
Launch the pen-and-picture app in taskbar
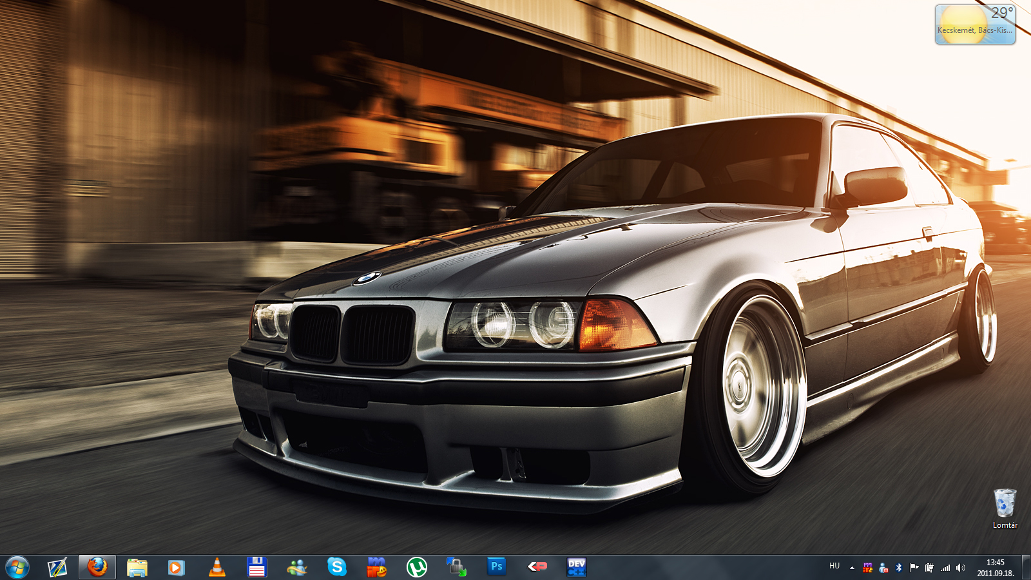(x=57, y=567)
